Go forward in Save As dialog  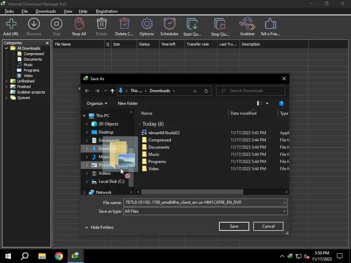[x=97, y=91]
